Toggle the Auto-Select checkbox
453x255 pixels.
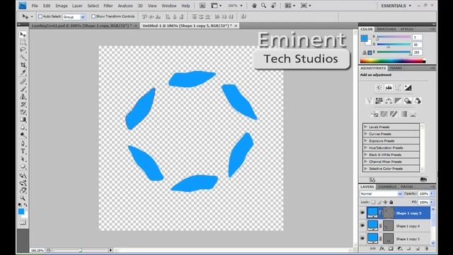point(40,16)
